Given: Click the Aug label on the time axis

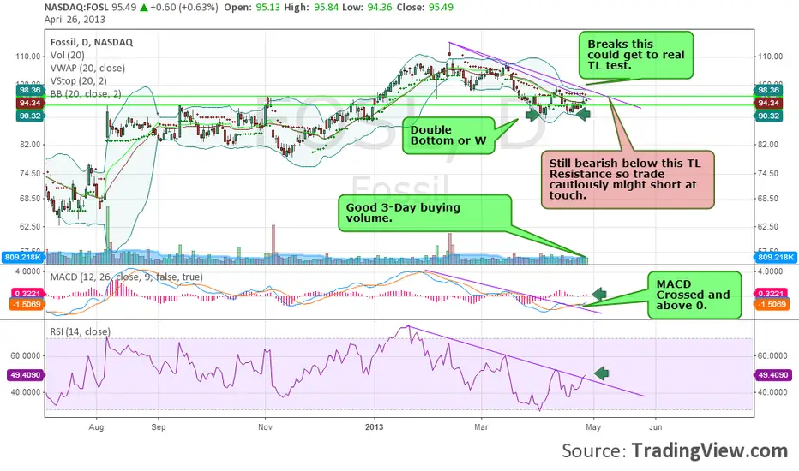Looking at the screenshot, I should click(96, 426).
